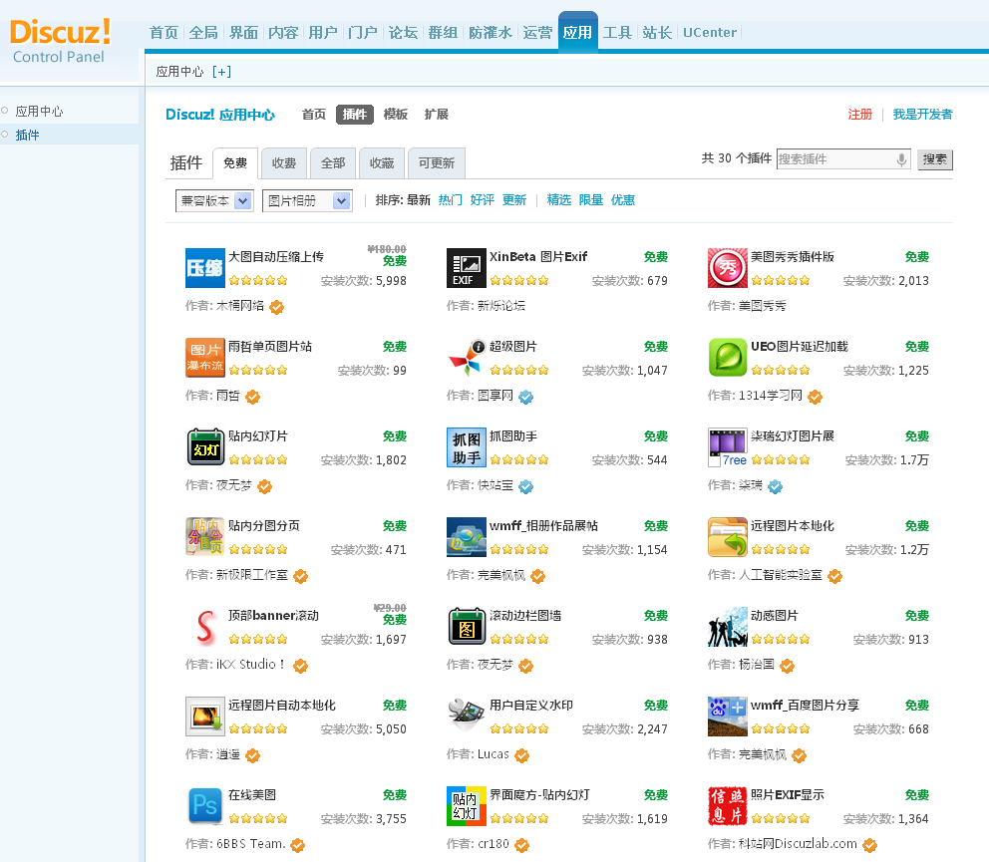Click the 注册 link

[860, 115]
